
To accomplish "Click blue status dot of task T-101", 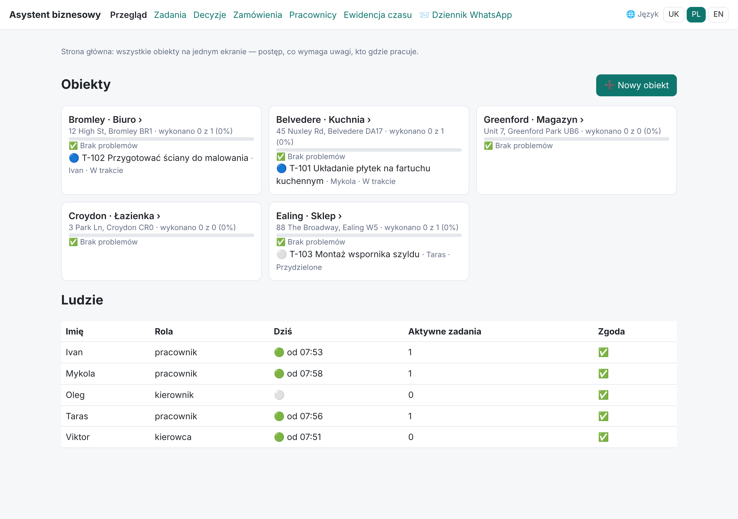I will [281, 168].
